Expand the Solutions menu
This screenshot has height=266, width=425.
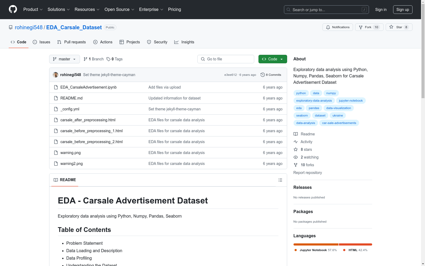click(59, 10)
